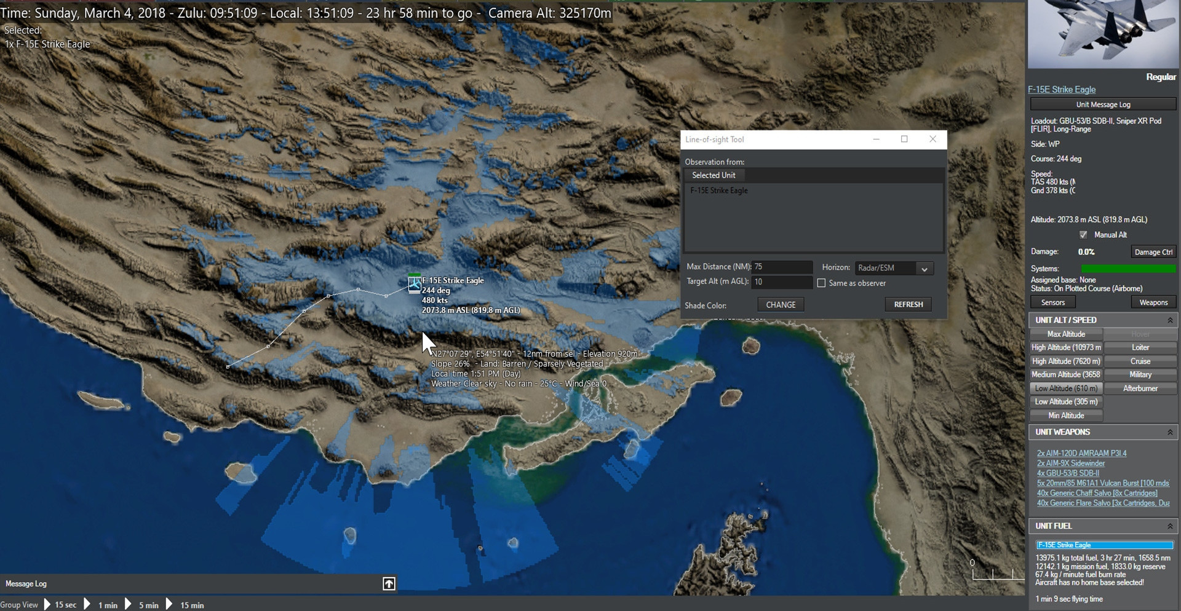This screenshot has width=1181, height=611.
Task: Select the F-15E unit icon on the map
Action: point(415,284)
